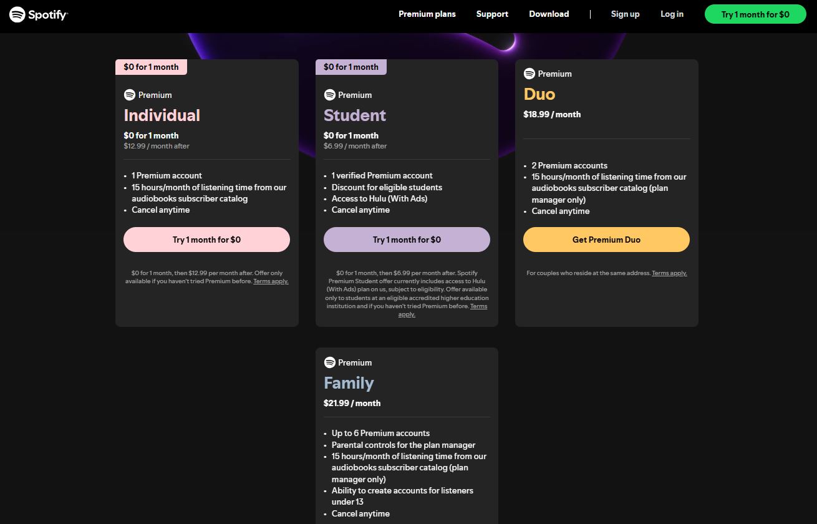Click the Spotify logo in header

[x=39, y=14]
